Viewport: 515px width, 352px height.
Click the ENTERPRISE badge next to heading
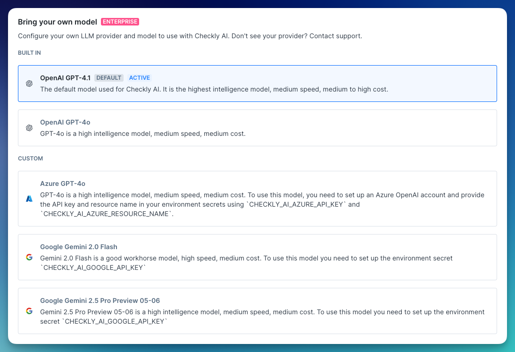(120, 22)
